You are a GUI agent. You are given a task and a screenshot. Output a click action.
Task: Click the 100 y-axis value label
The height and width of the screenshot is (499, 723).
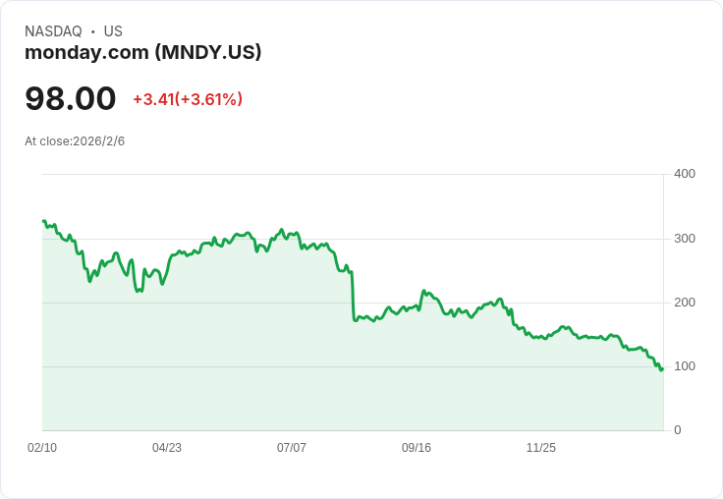point(685,366)
